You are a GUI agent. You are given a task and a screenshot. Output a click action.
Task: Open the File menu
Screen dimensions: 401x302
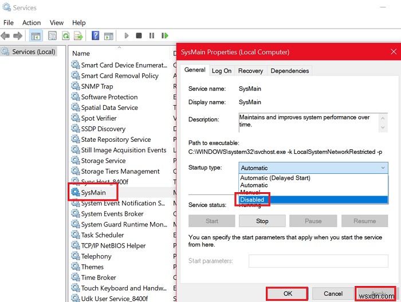(x=9, y=23)
